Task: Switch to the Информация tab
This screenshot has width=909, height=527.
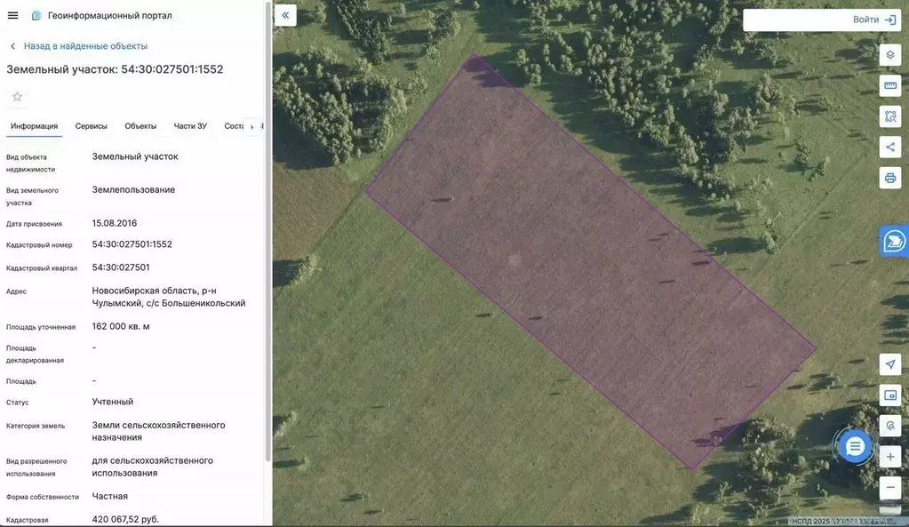Action: (x=34, y=126)
